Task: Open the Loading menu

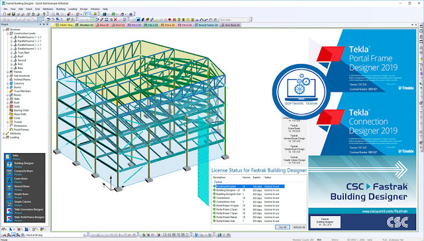Action: [x=73, y=9]
